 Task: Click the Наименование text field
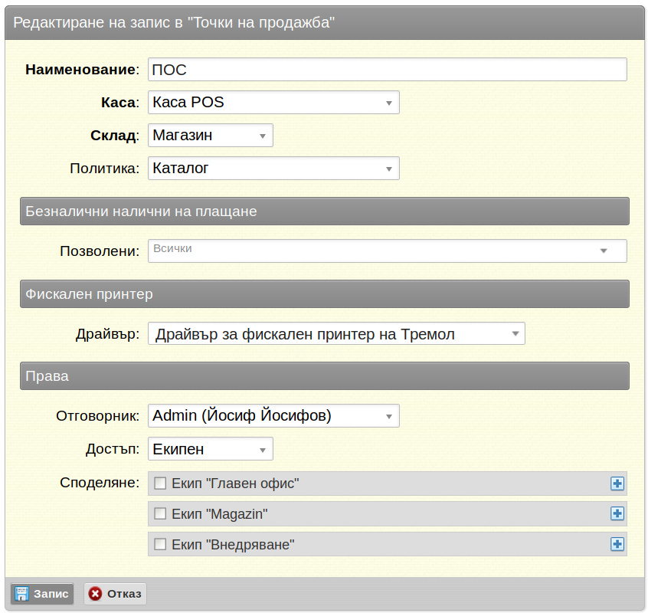[388, 70]
